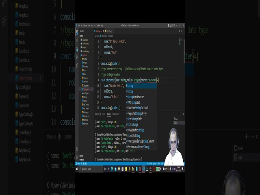The width and height of the screenshot is (260, 195).
Task: Choose 'StringConstructor' in autocomplete list
Action: [x=141, y=97]
